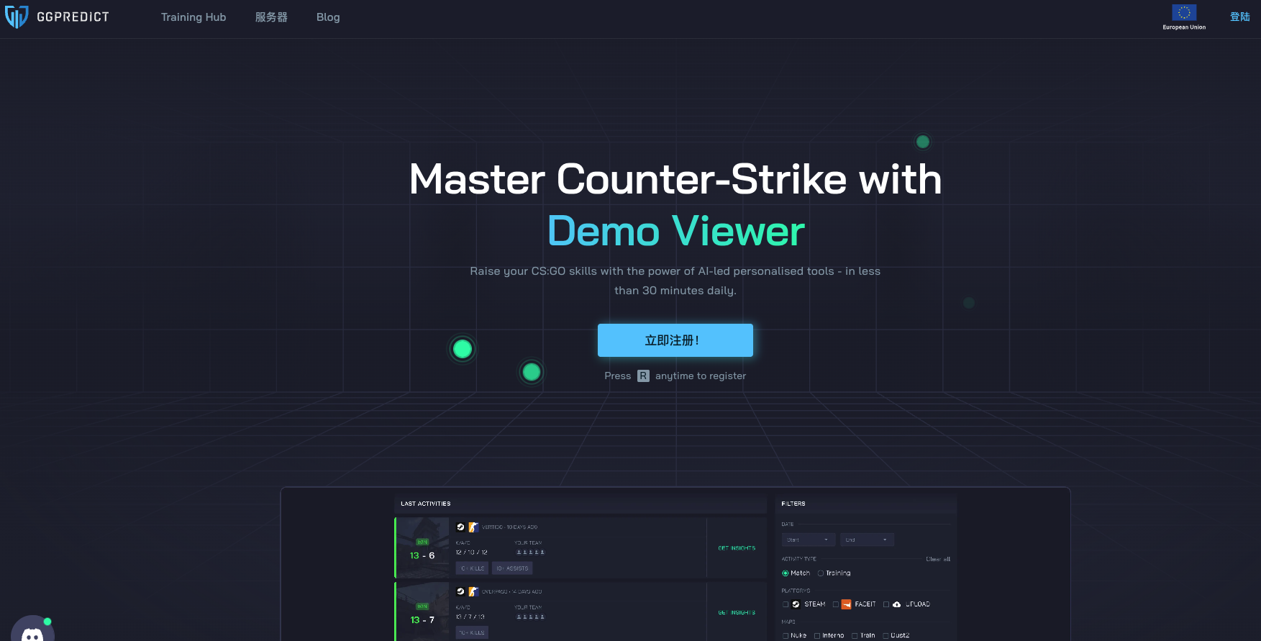
Task: Tick the Nuke map checkbox
Action: (786, 636)
